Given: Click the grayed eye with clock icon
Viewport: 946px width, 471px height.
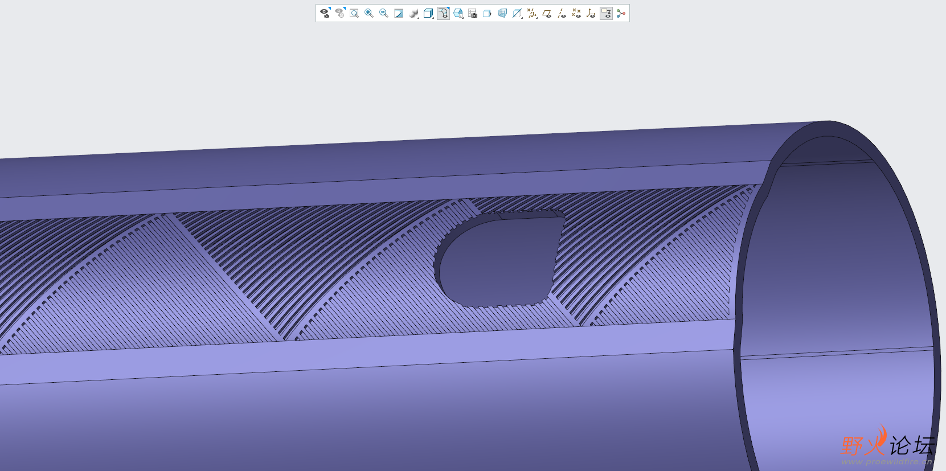Looking at the screenshot, I should point(339,13).
